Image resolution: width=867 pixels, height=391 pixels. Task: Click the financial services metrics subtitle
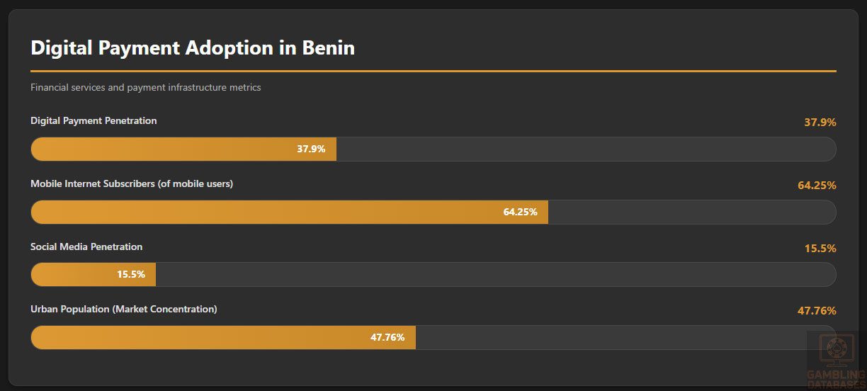tap(146, 88)
